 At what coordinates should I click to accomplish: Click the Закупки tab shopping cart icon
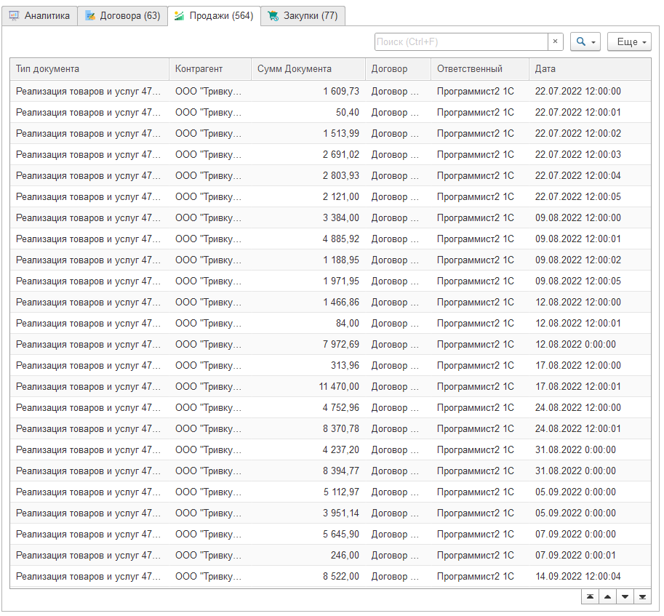point(273,16)
